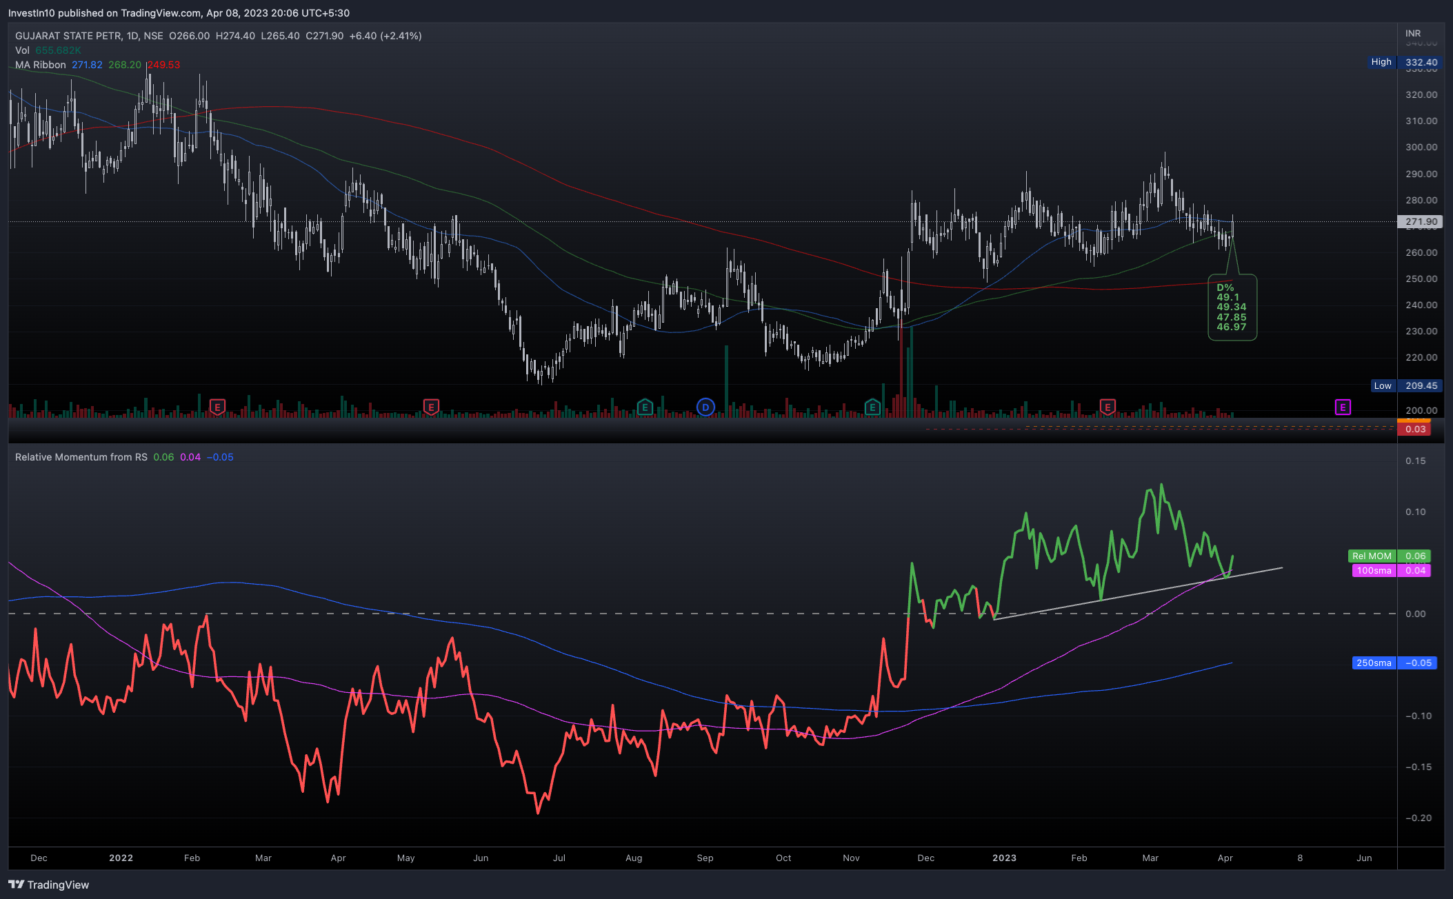Click the 2023 year label on time axis
Image resolution: width=1453 pixels, height=899 pixels.
1005,858
